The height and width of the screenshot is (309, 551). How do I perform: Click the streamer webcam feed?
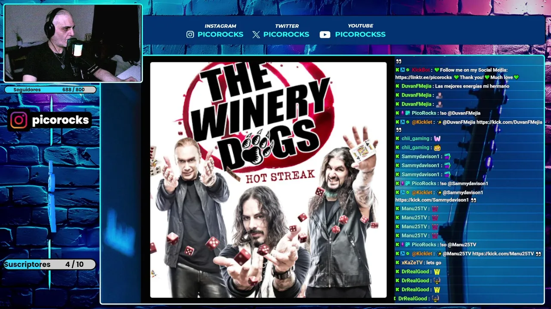click(x=73, y=43)
